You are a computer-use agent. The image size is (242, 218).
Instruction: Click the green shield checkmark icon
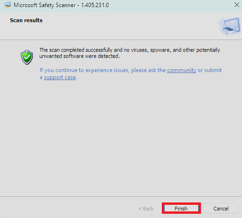[x=27, y=57]
